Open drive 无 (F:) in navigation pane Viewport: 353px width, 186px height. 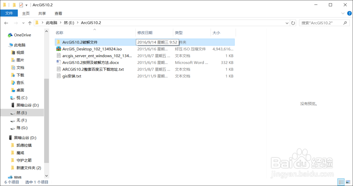point(22,120)
